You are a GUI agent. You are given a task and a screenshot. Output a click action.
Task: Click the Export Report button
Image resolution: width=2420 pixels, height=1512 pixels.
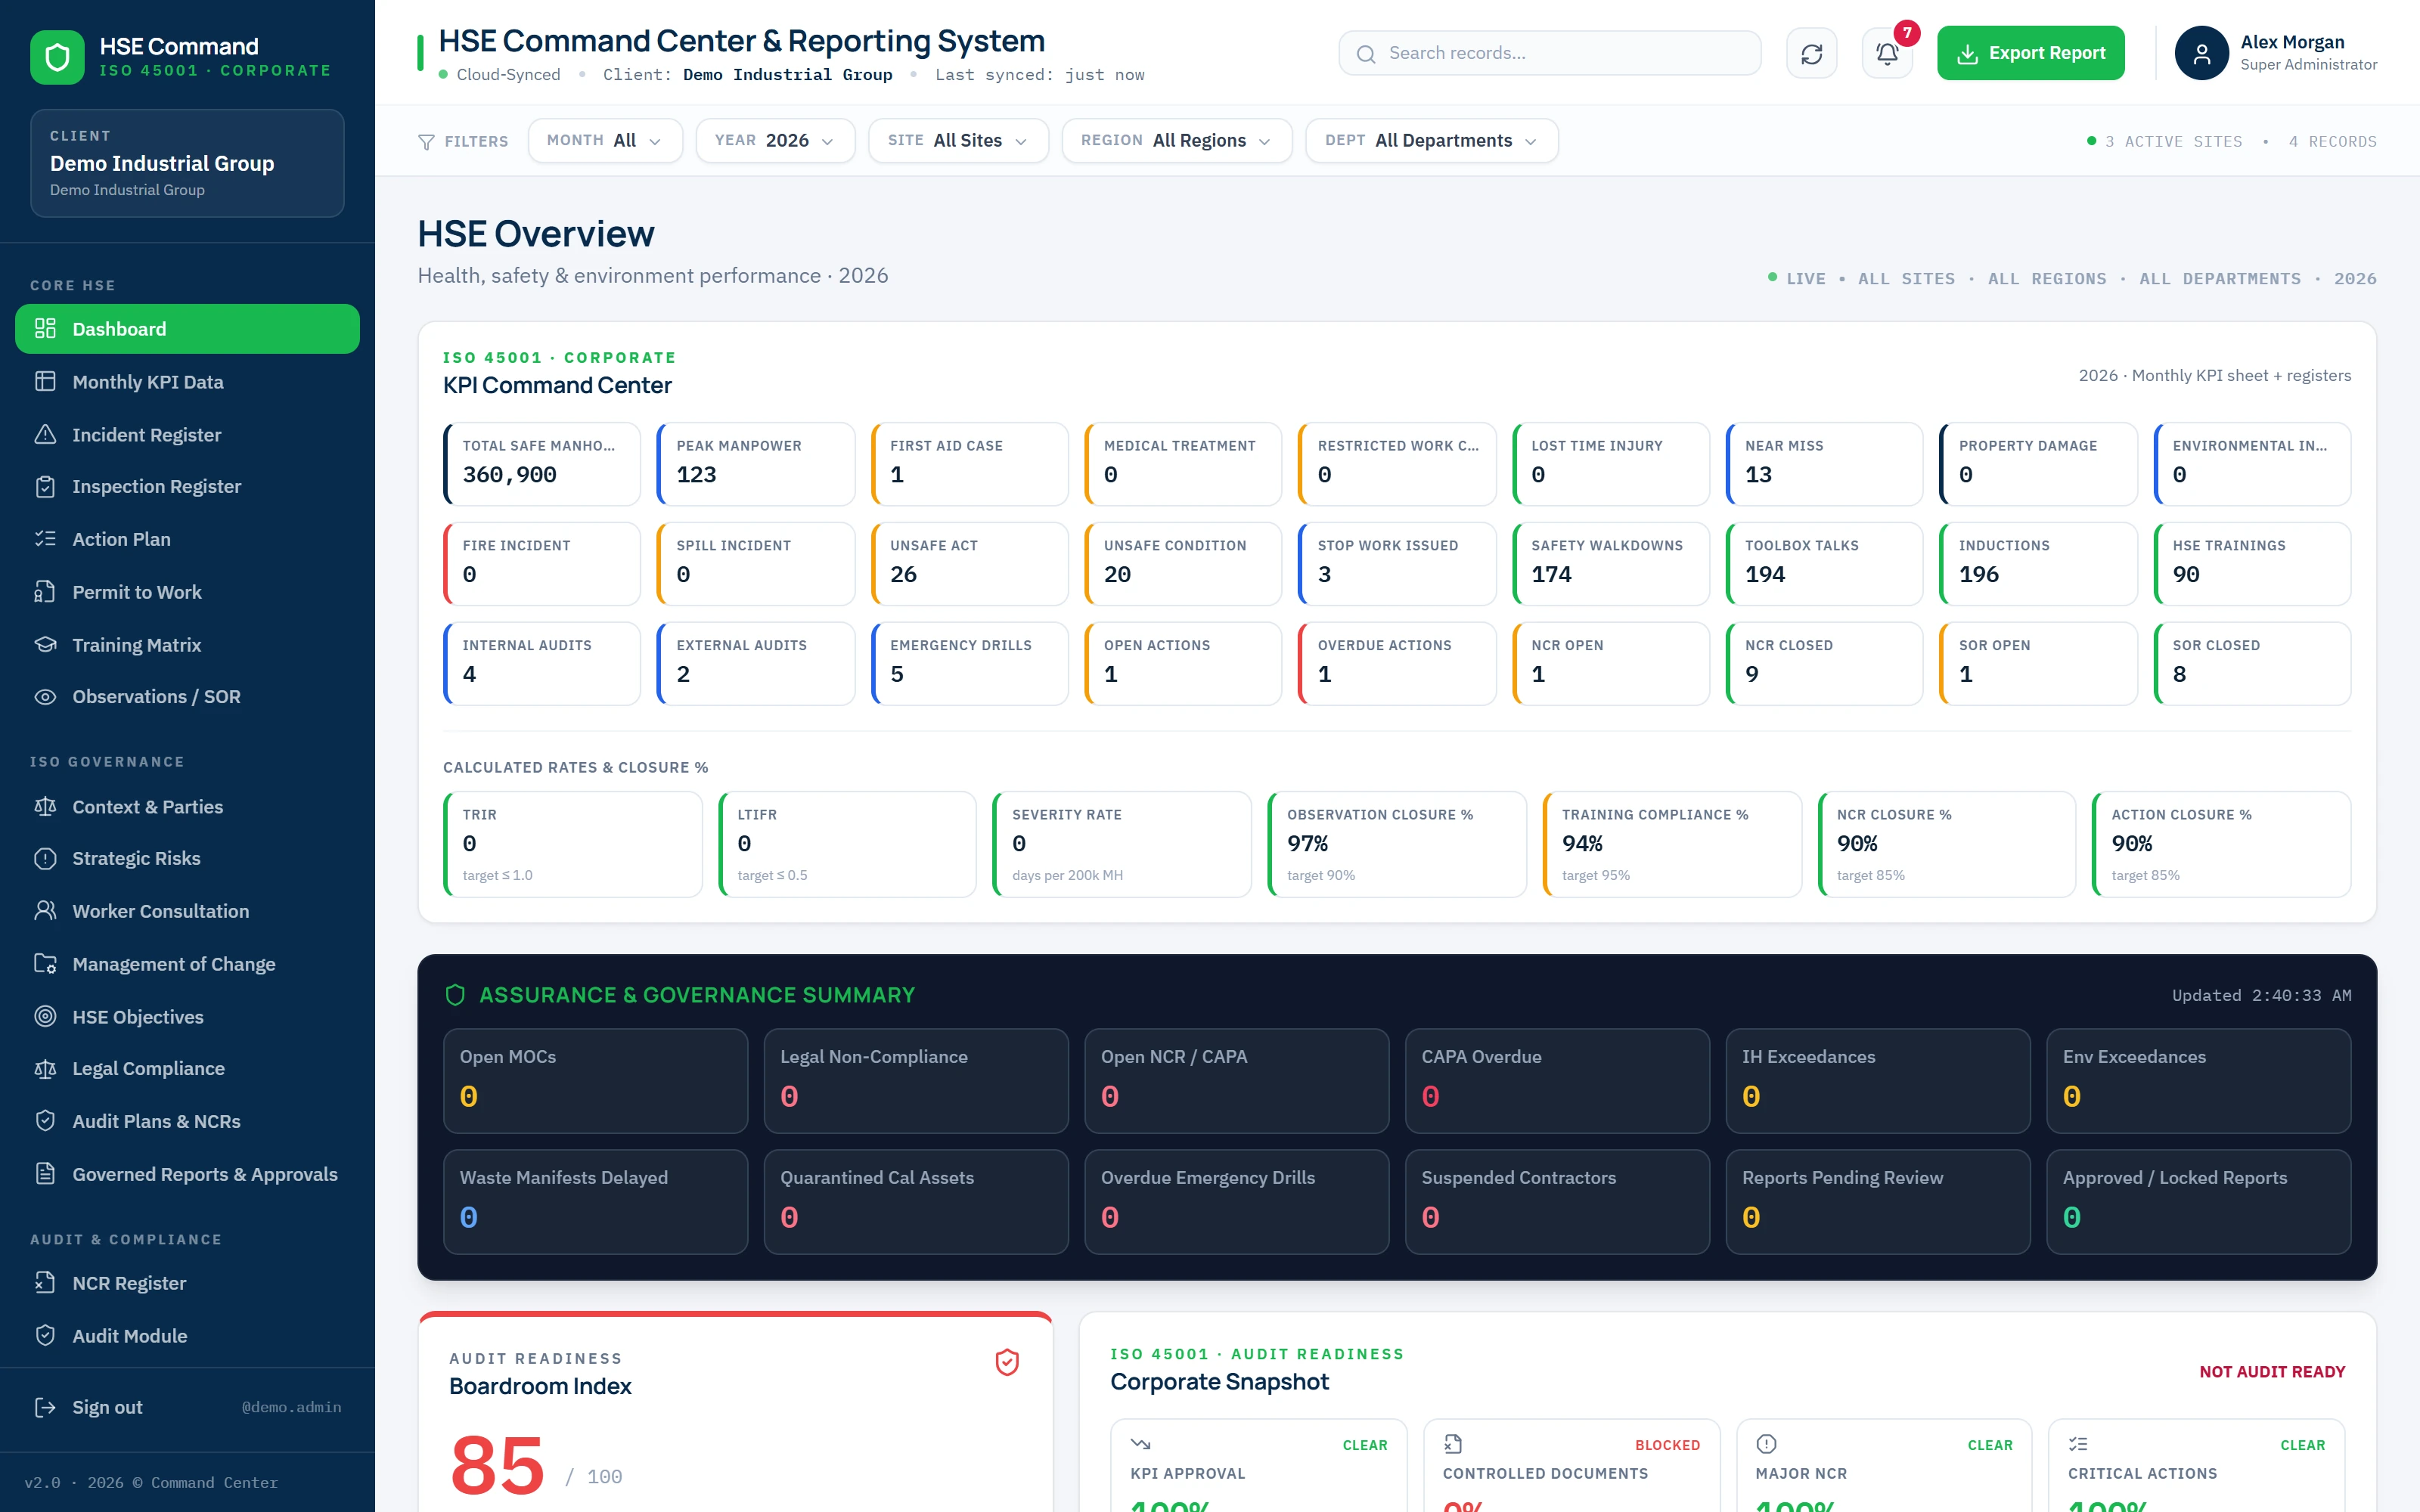tap(2030, 53)
